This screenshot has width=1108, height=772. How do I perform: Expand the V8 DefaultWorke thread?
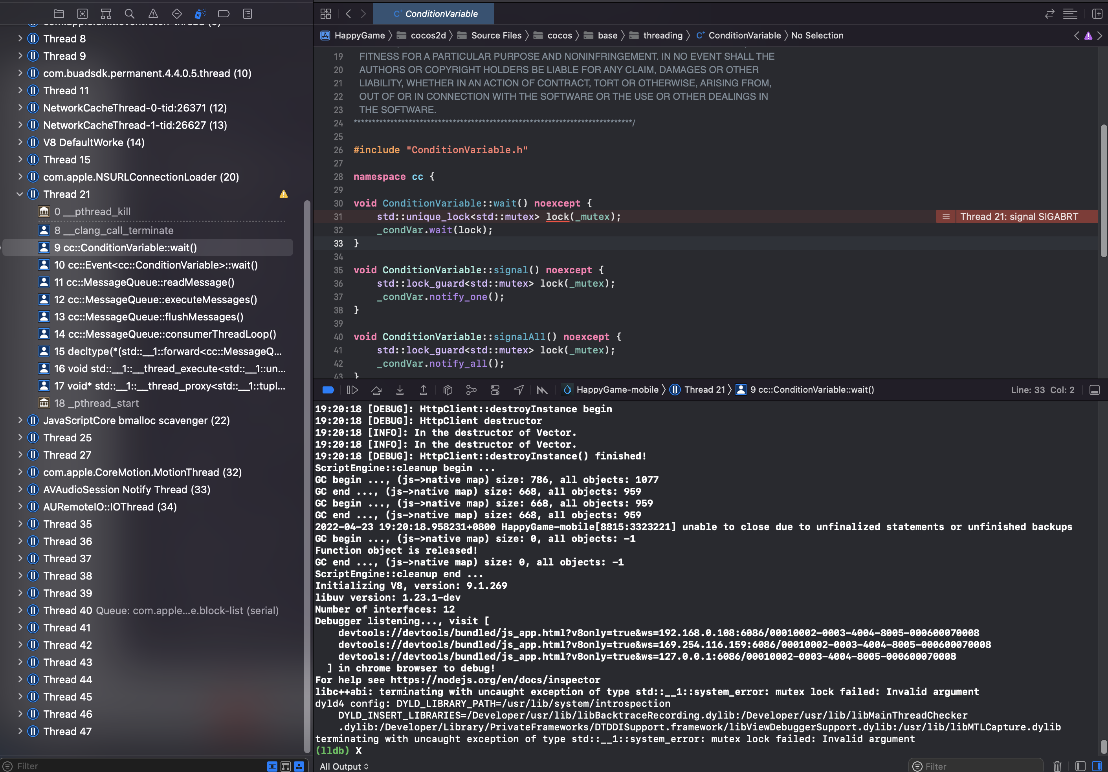pos(20,142)
